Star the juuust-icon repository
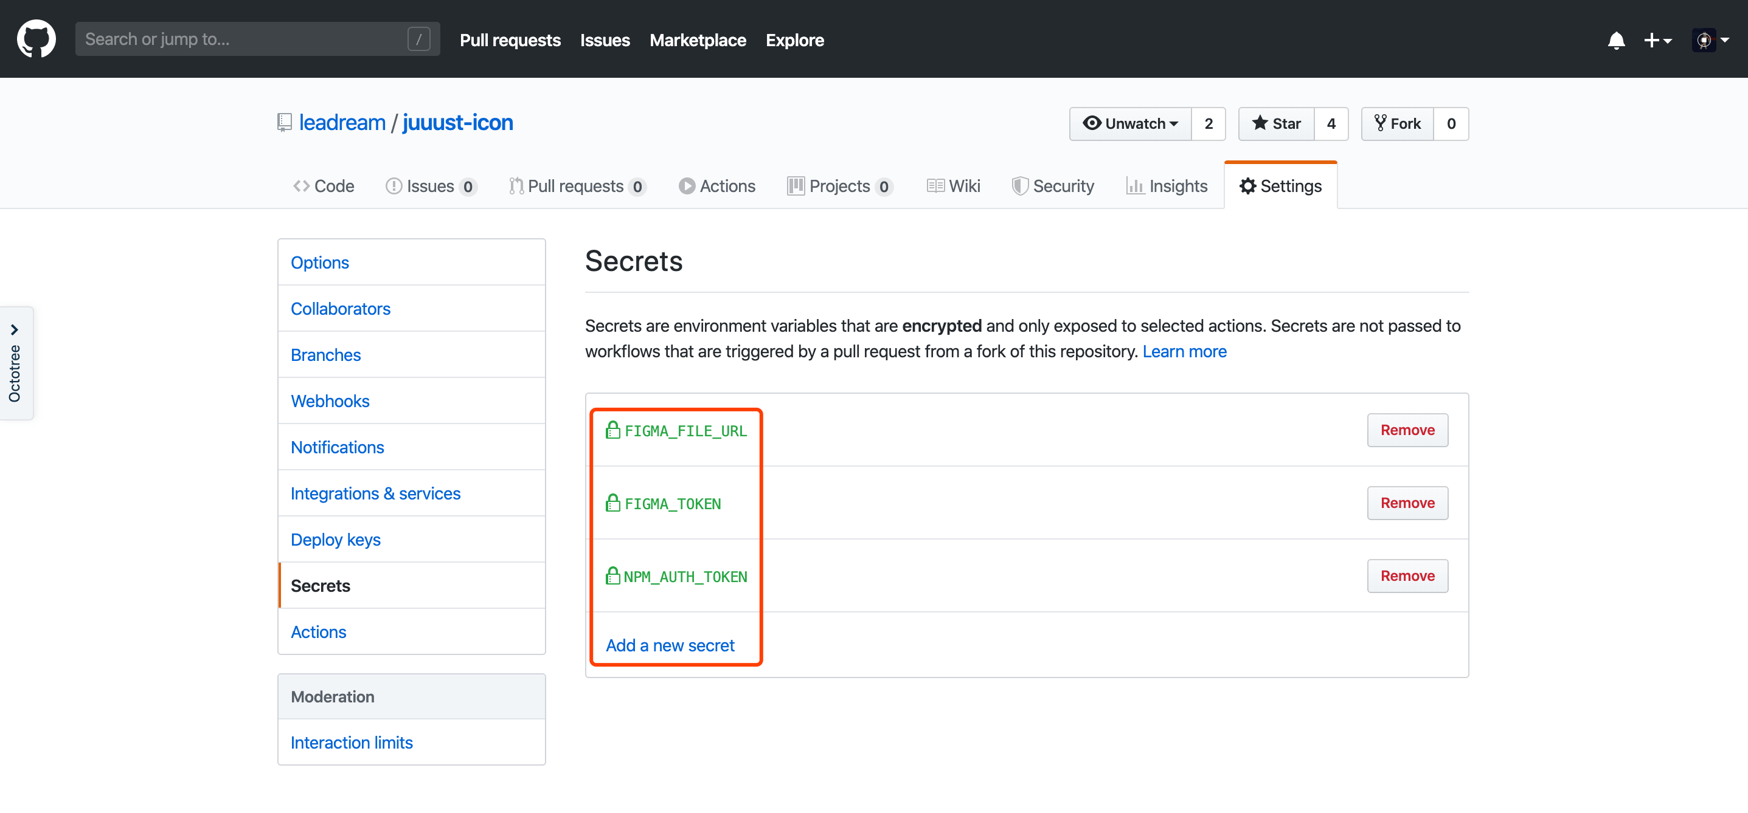The image size is (1748, 813). click(x=1275, y=123)
